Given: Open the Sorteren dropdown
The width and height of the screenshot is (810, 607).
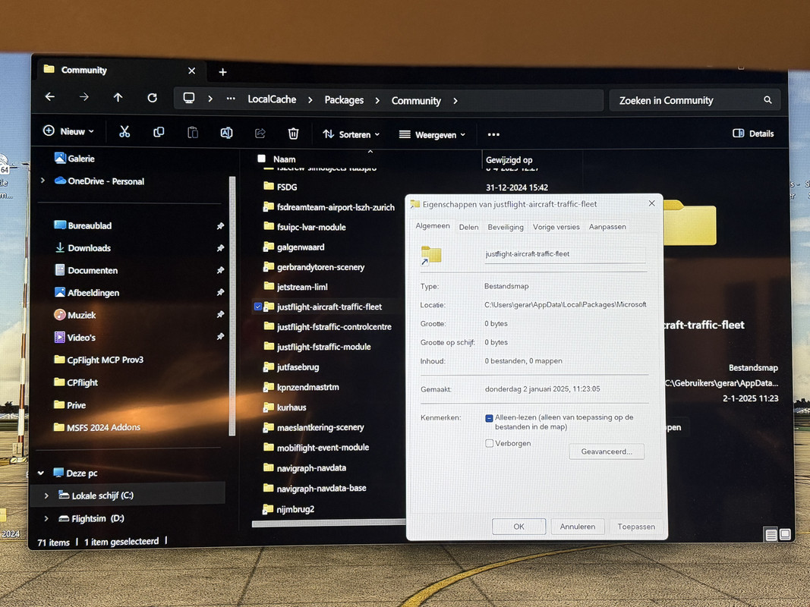Looking at the screenshot, I should 351,134.
